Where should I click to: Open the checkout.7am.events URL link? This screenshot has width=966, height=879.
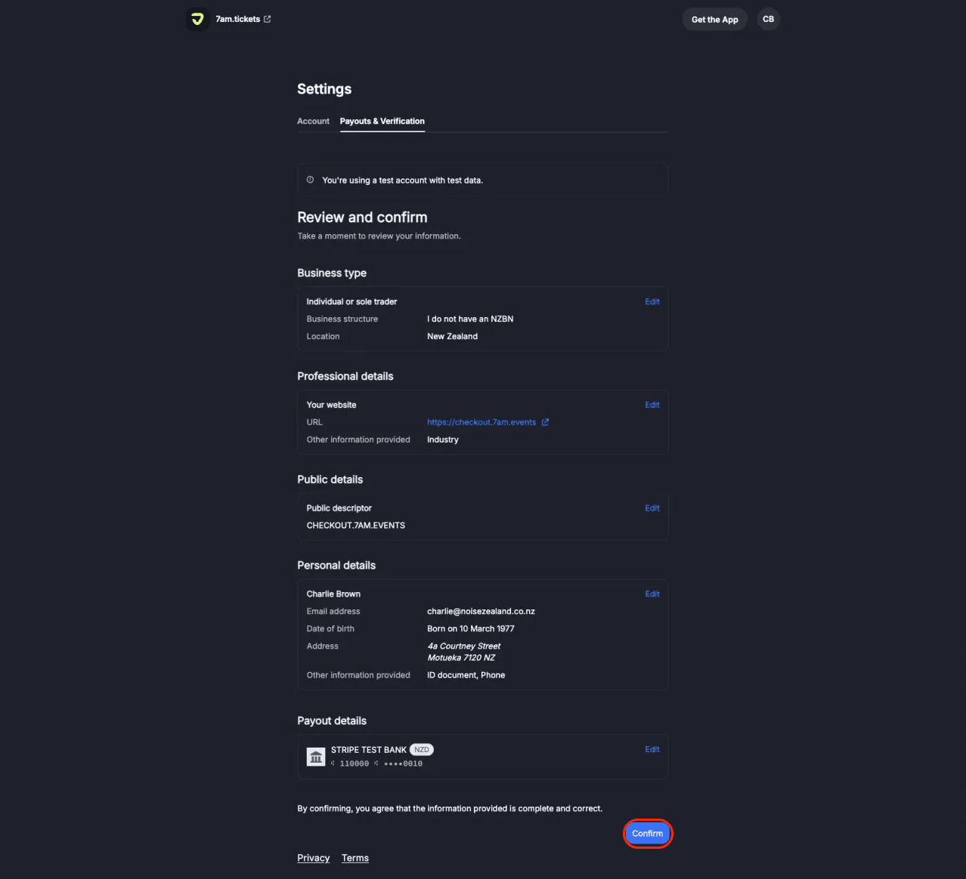(481, 422)
